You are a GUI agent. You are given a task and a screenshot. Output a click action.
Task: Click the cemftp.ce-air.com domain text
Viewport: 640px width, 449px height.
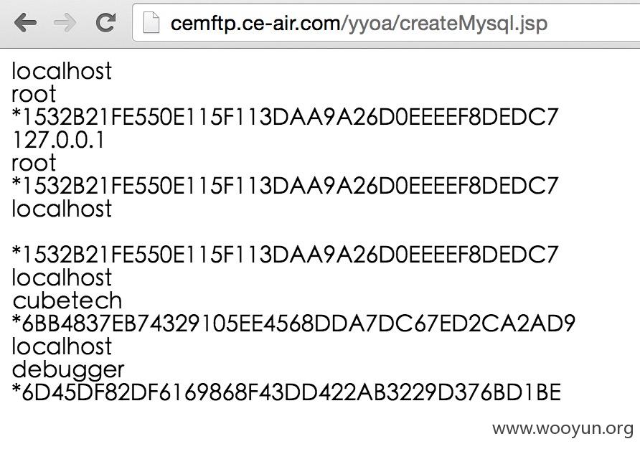[x=255, y=24]
